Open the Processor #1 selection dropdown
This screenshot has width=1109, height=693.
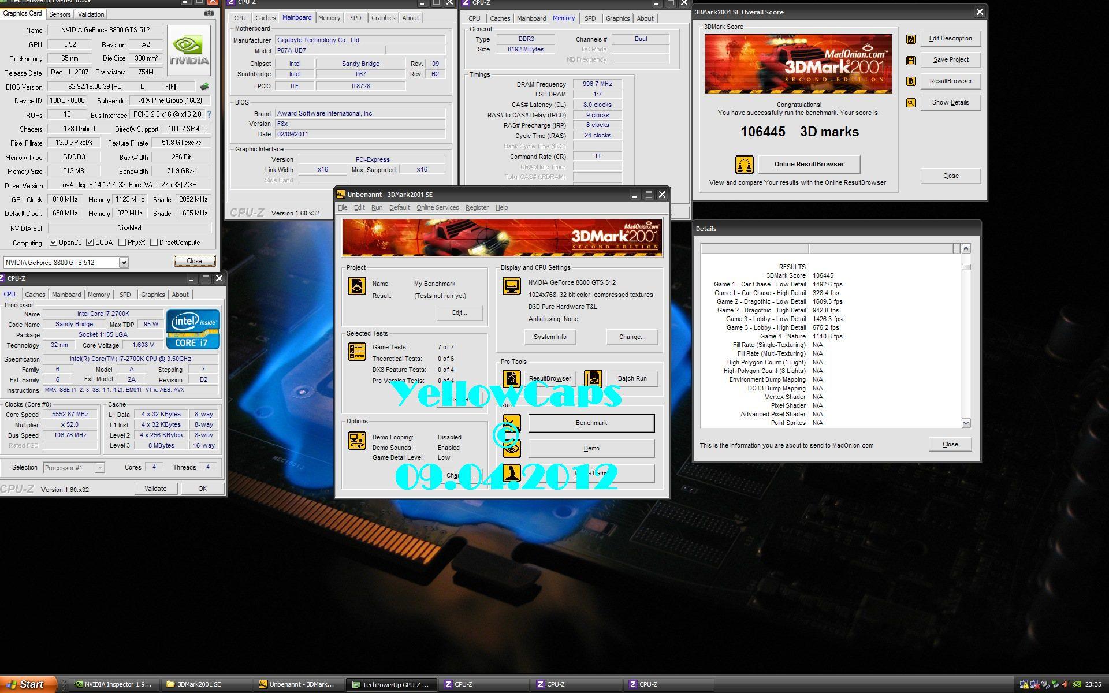pos(99,468)
